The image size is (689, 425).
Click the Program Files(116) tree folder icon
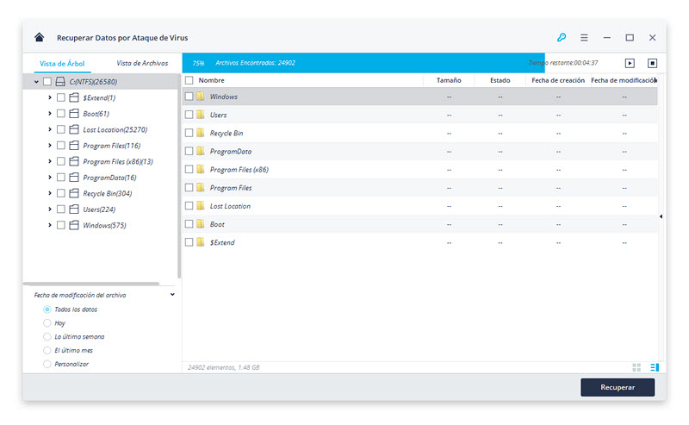[x=74, y=145]
